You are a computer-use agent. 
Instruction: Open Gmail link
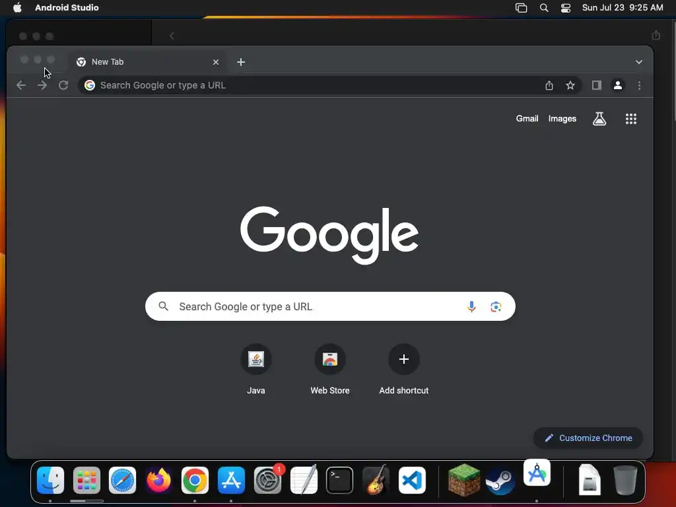click(x=527, y=119)
